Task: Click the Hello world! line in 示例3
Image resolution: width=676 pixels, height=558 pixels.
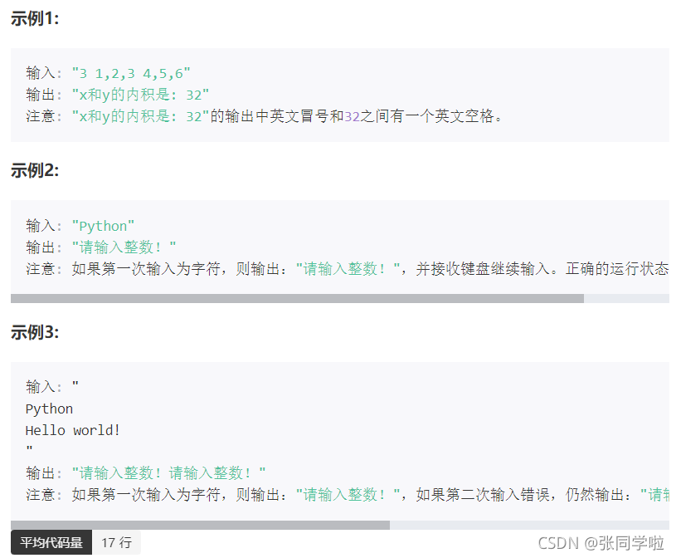Action: click(x=72, y=430)
